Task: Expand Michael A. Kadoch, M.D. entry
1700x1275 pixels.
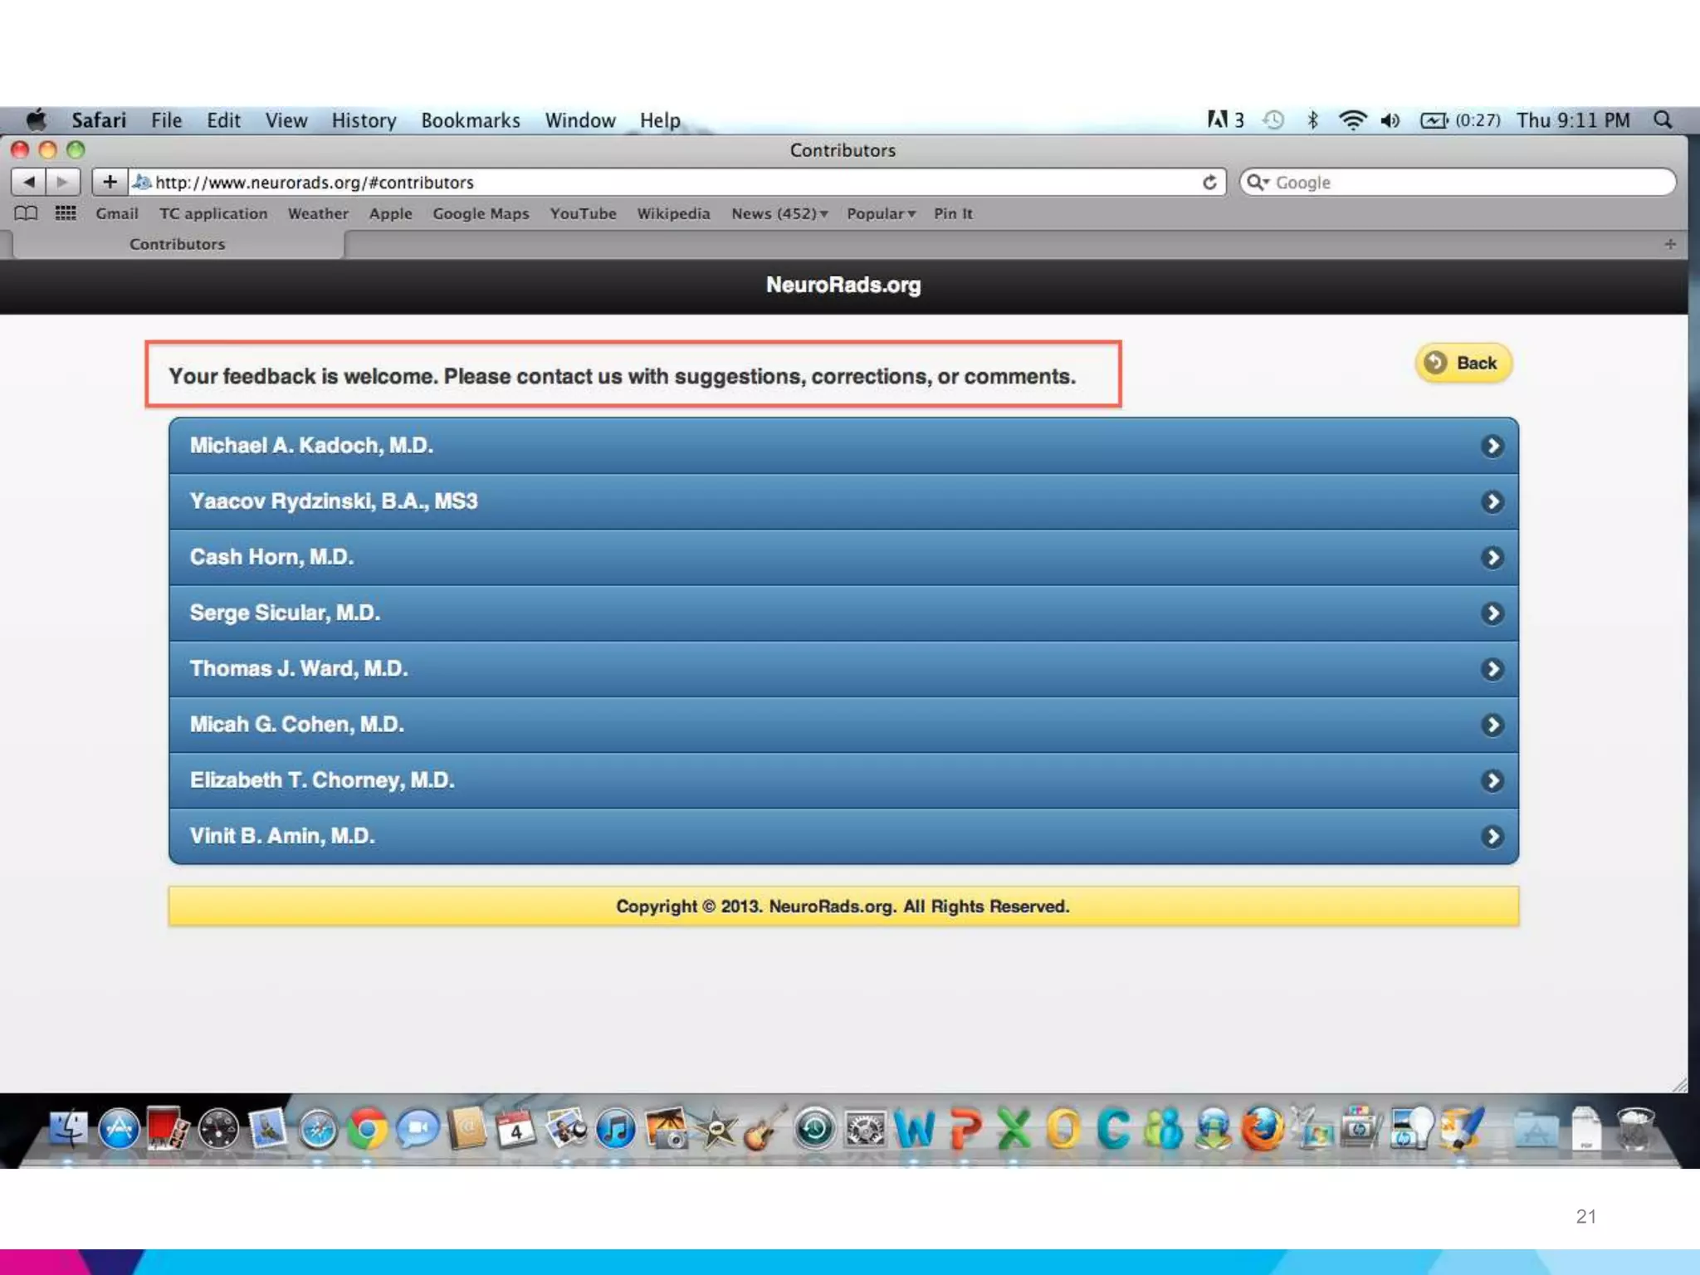Action: [x=843, y=446]
